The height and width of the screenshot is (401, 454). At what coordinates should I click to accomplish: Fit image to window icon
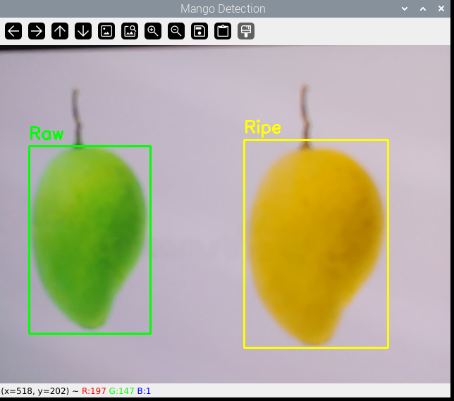130,31
